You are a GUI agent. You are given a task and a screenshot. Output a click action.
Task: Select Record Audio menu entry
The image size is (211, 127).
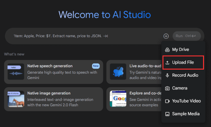point(185,75)
